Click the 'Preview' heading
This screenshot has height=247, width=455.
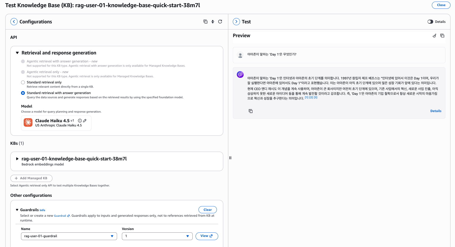point(242,36)
